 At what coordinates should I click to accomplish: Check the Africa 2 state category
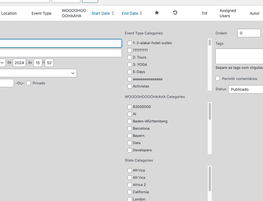(130, 185)
